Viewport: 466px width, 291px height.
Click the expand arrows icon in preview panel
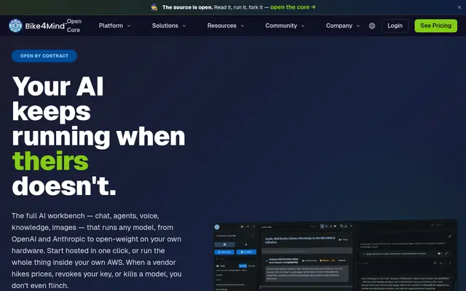pyautogui.click(x=446, y=253)
